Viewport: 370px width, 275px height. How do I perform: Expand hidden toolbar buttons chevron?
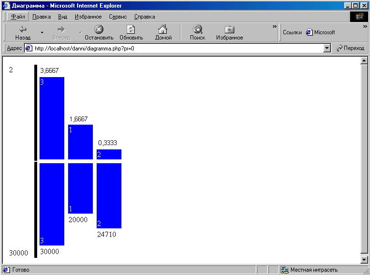click(274, 26)
